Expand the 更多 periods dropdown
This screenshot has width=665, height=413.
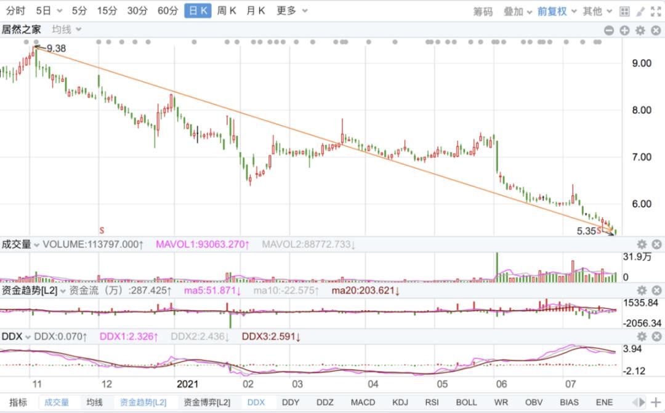(292, 10)
